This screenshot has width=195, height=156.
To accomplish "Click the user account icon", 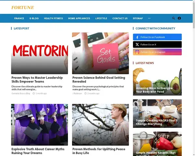I will (179, 18).
